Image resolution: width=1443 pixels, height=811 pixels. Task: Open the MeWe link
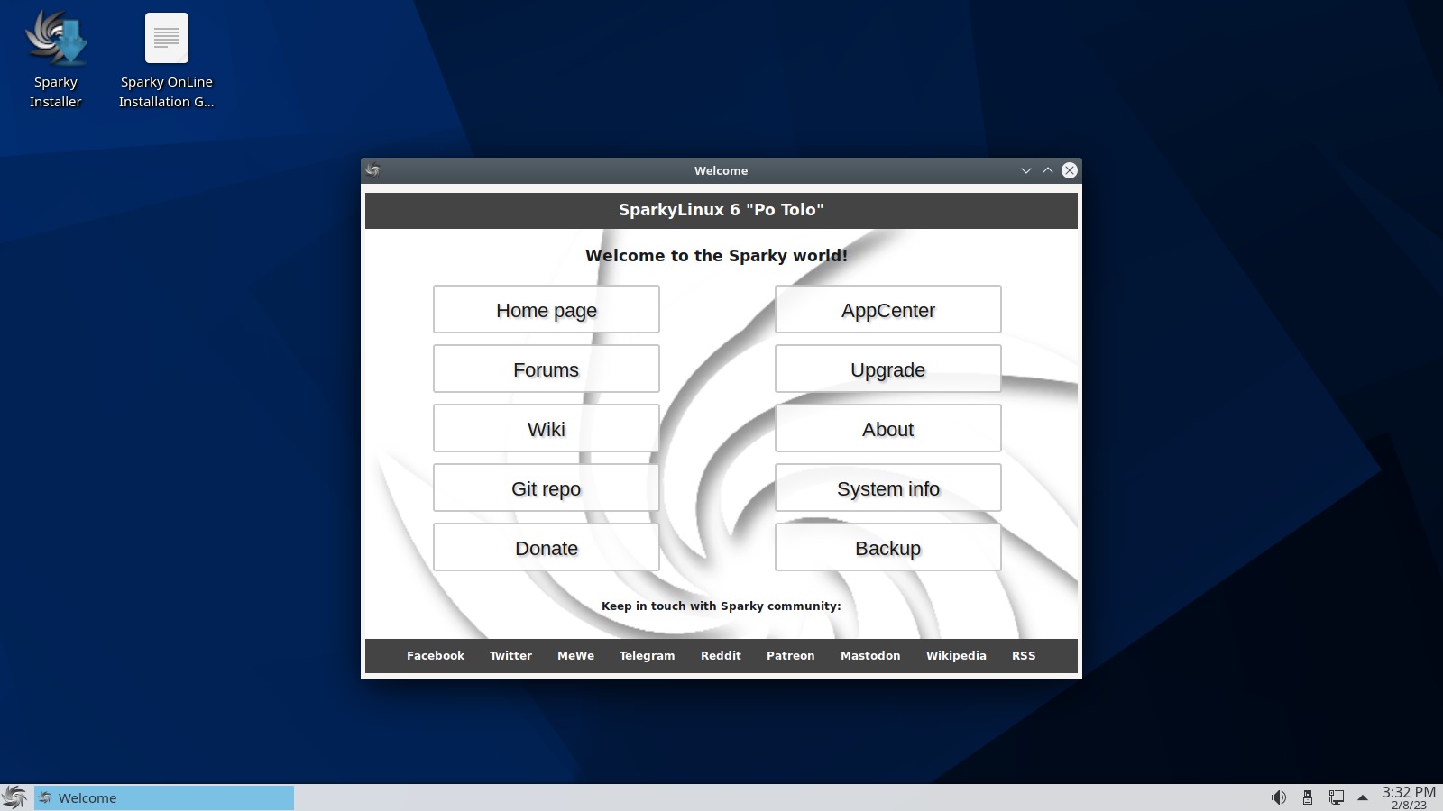(x=575, y=656)
